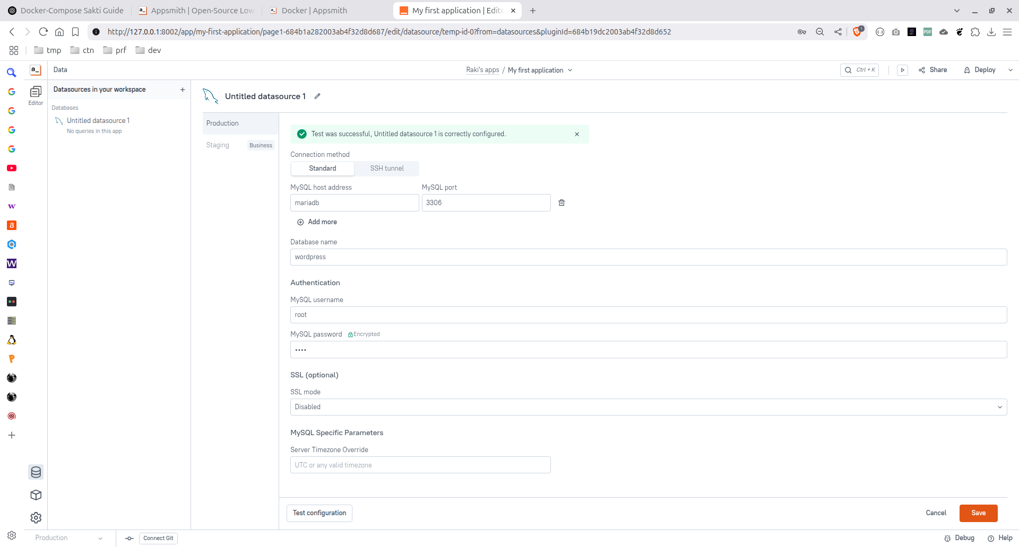
Task: Open a new browser tab
Action: tap(533, 11)
